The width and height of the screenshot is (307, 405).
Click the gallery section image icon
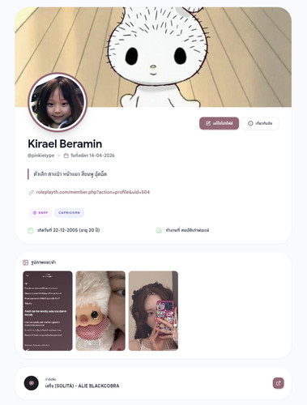pos(26,262)
